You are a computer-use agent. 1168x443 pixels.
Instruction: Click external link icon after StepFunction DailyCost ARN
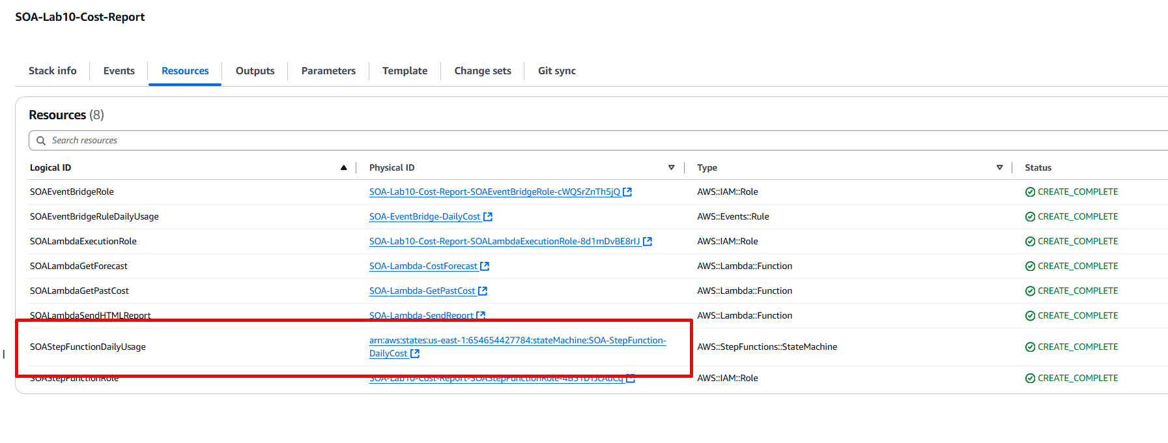click(415, 354)
